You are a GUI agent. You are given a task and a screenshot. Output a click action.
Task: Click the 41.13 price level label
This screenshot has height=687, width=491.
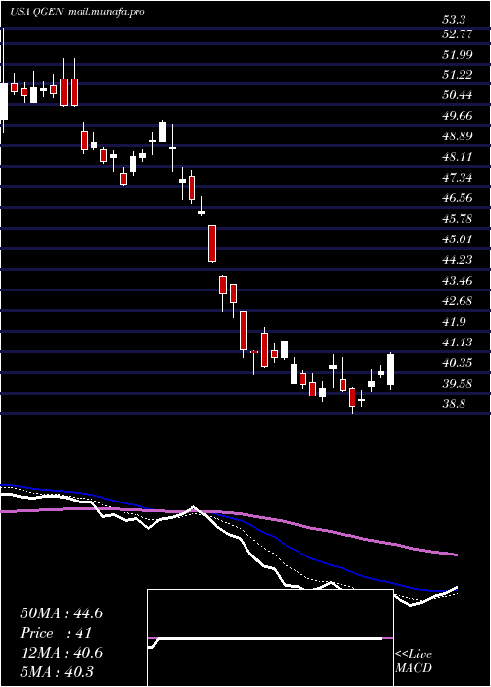click(458, 343)
